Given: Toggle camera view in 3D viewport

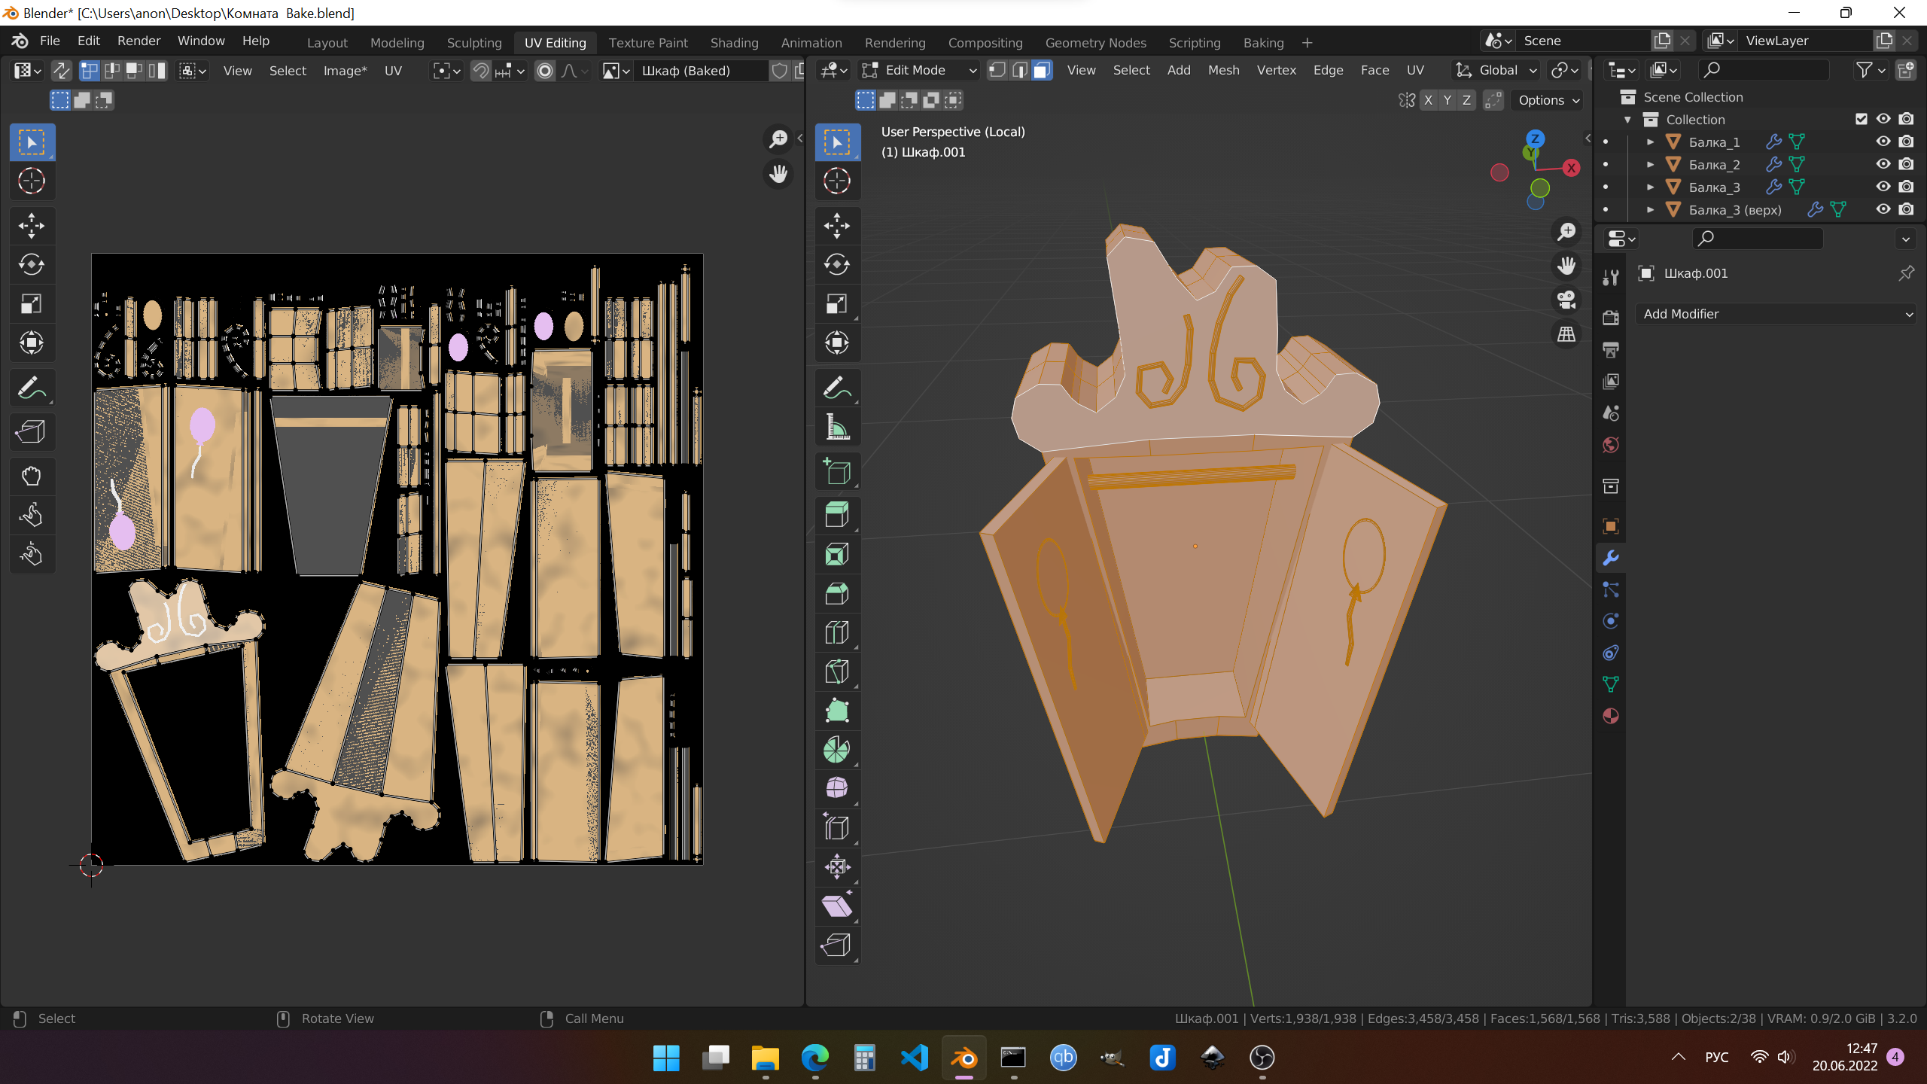Looking at the screenshot, I should click(x=1566, y=300).
